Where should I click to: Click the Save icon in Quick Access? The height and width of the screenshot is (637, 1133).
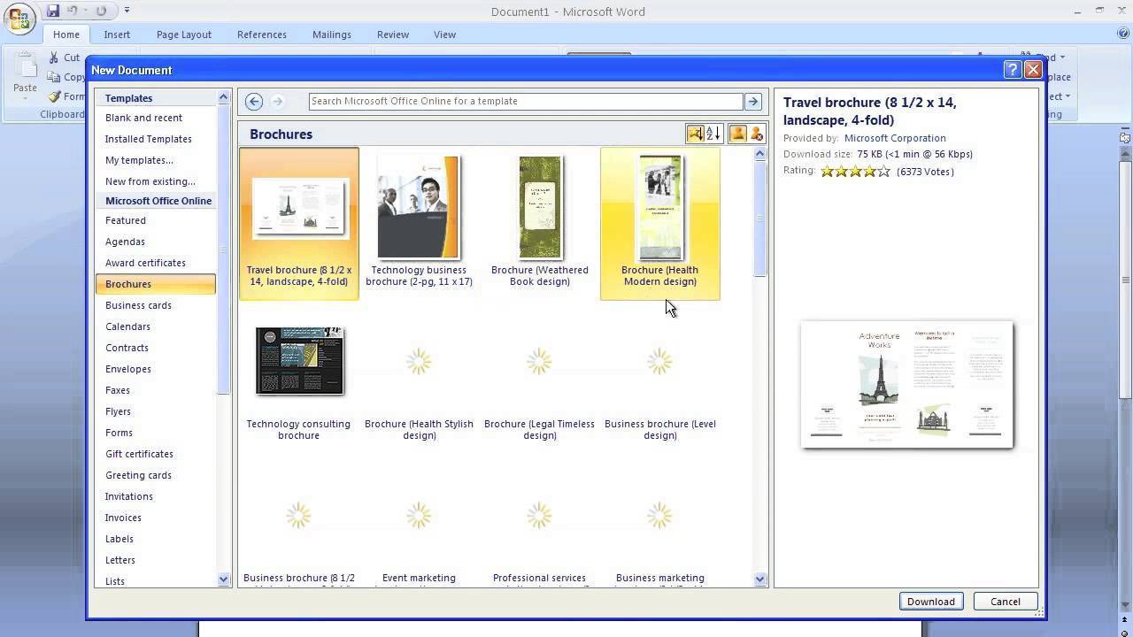[x=53, y=11]
